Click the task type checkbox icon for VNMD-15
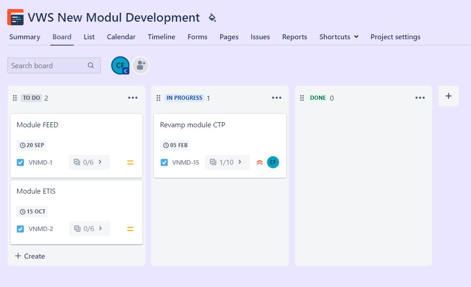The width and height of the screenshot is (471, 287). click(164, 162)
